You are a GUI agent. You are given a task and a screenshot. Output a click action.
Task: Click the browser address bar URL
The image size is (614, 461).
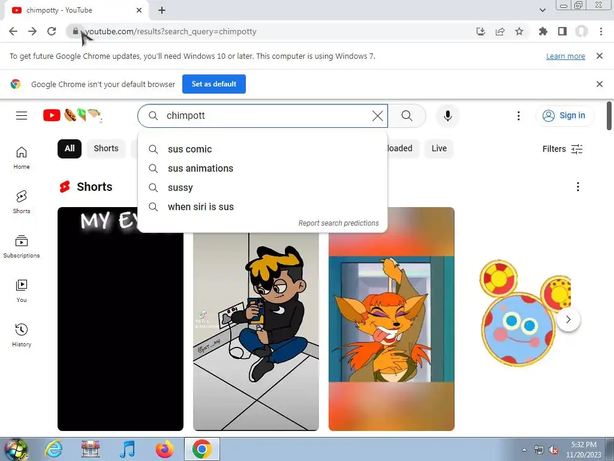(171, 31)
